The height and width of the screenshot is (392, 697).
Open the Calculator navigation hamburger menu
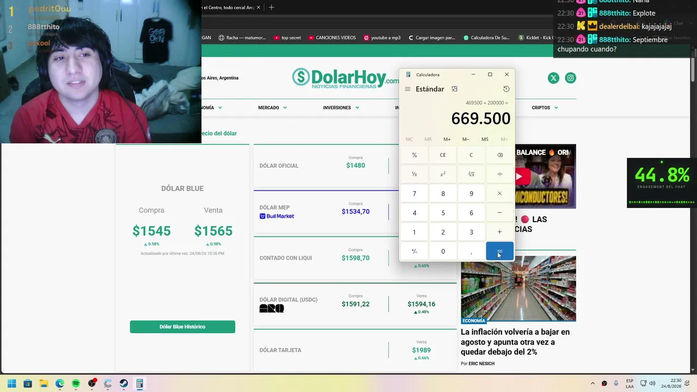pyautogui.click(x=407, y=89)
